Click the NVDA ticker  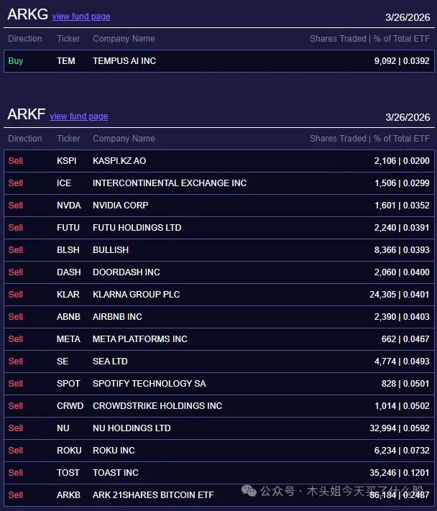coord(69,206)
